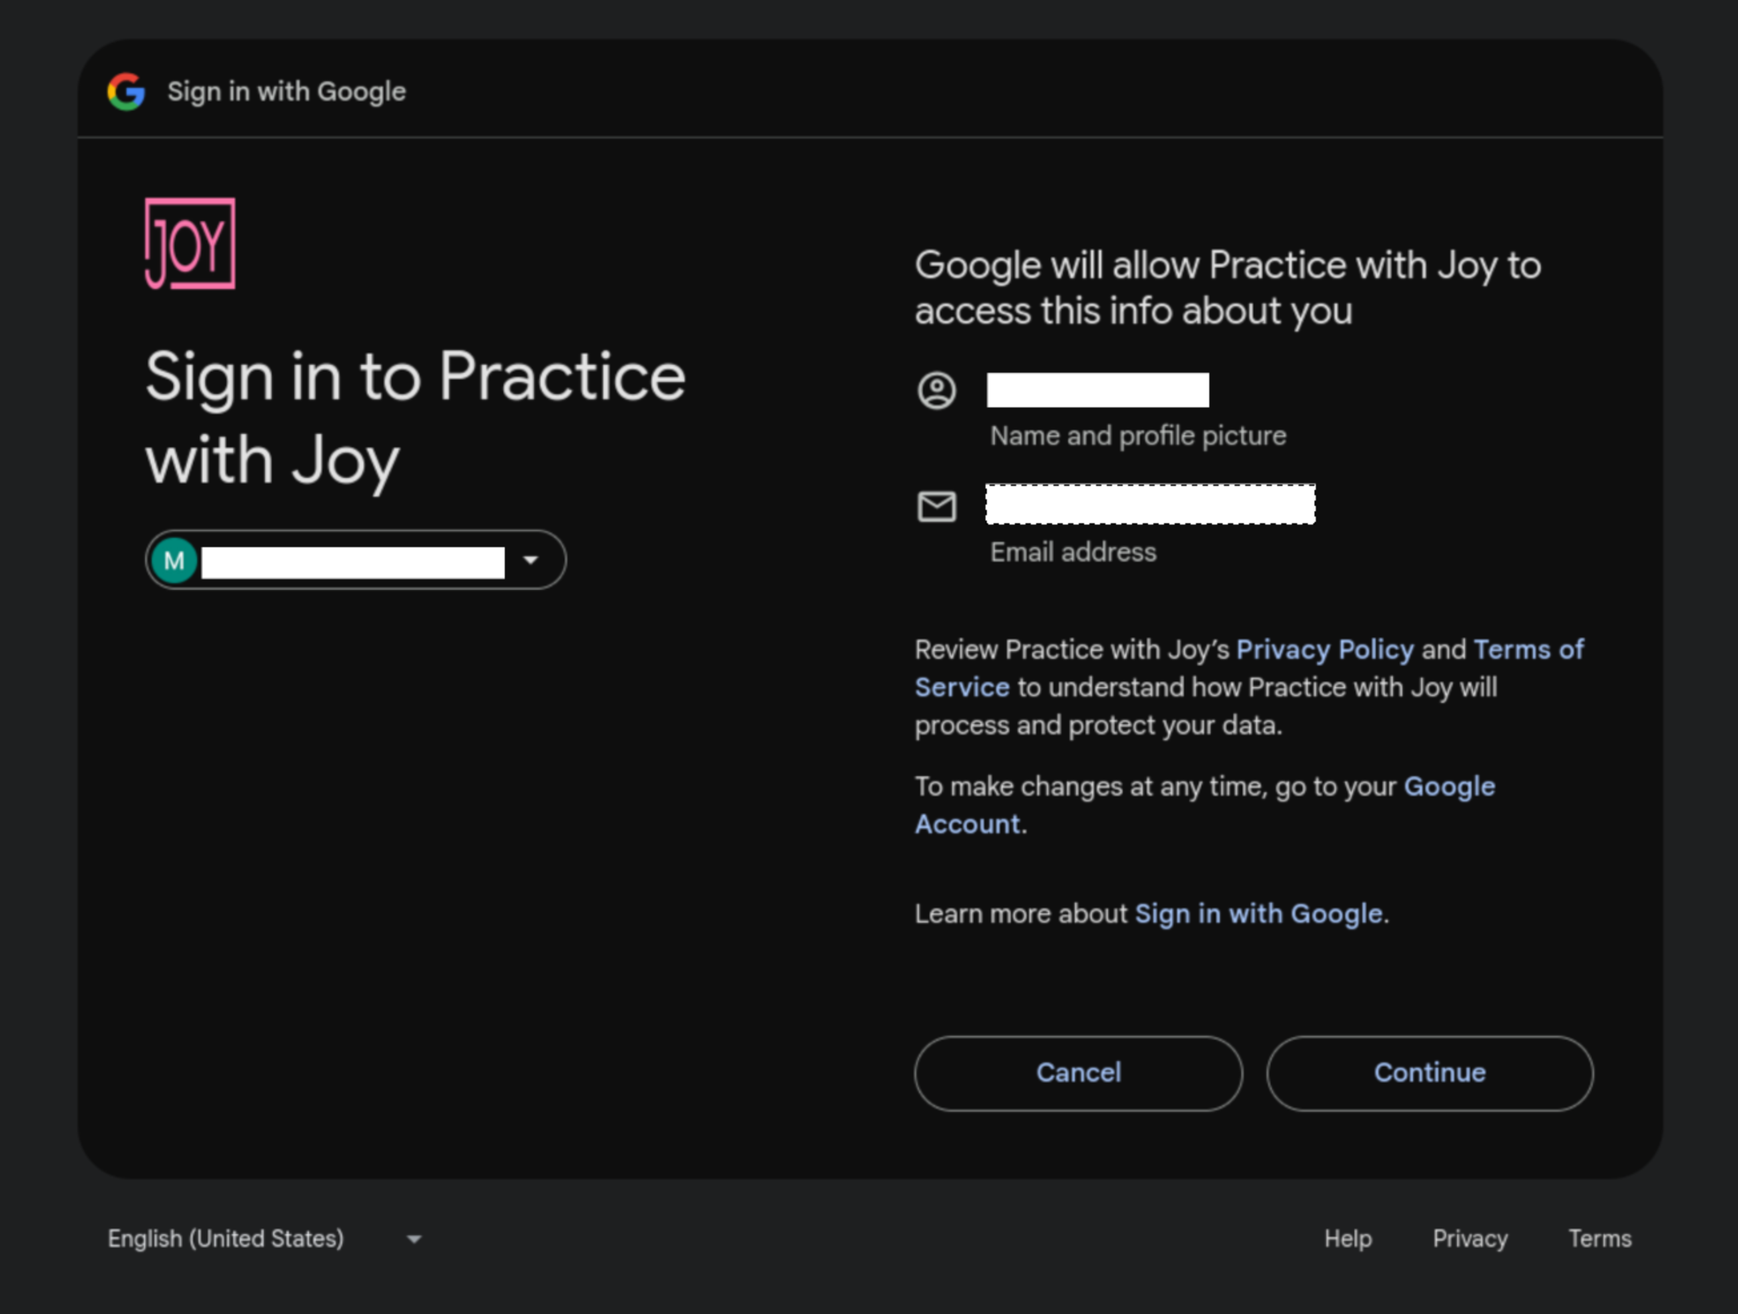
Task: Click the profile person icon
Action: click(x=936, y=390)
